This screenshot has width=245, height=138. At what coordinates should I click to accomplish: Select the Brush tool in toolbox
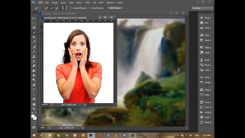click(x=34, y=52)
